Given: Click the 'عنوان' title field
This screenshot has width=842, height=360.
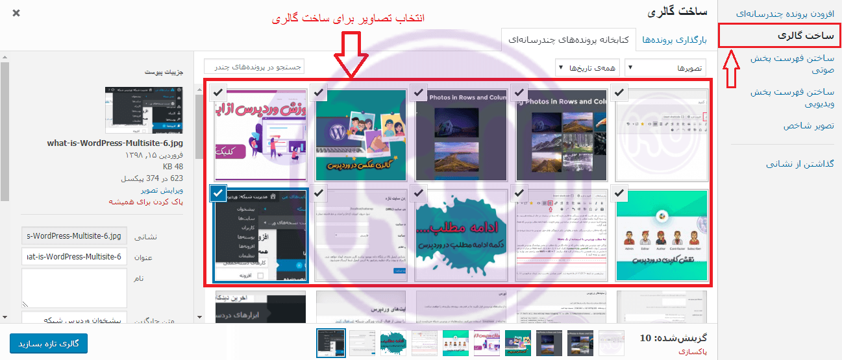Looking at the screenshot, I should (x=74, y=258).
